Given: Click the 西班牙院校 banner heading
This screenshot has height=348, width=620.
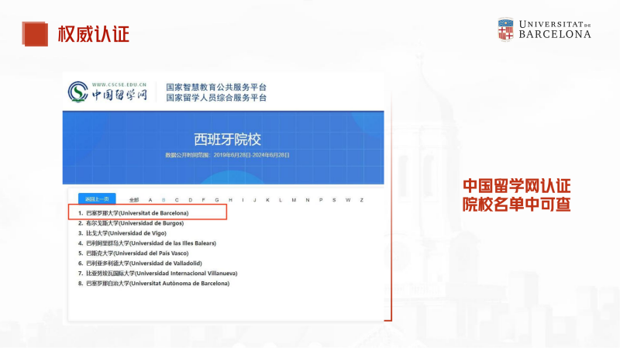Looking at the screenshot, I should tap(227, 140).
